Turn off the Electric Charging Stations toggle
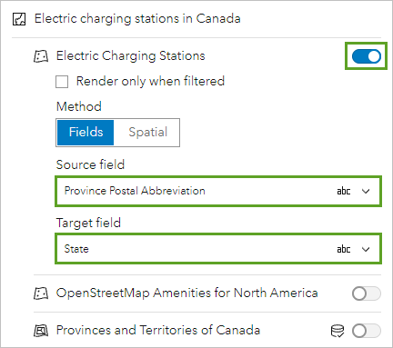The width and height of the screenshot is (393, 348). [x=366, y=56]
